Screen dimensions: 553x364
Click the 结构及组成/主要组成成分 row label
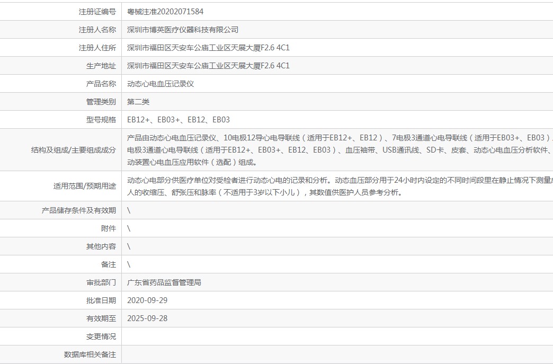(73, 150)
